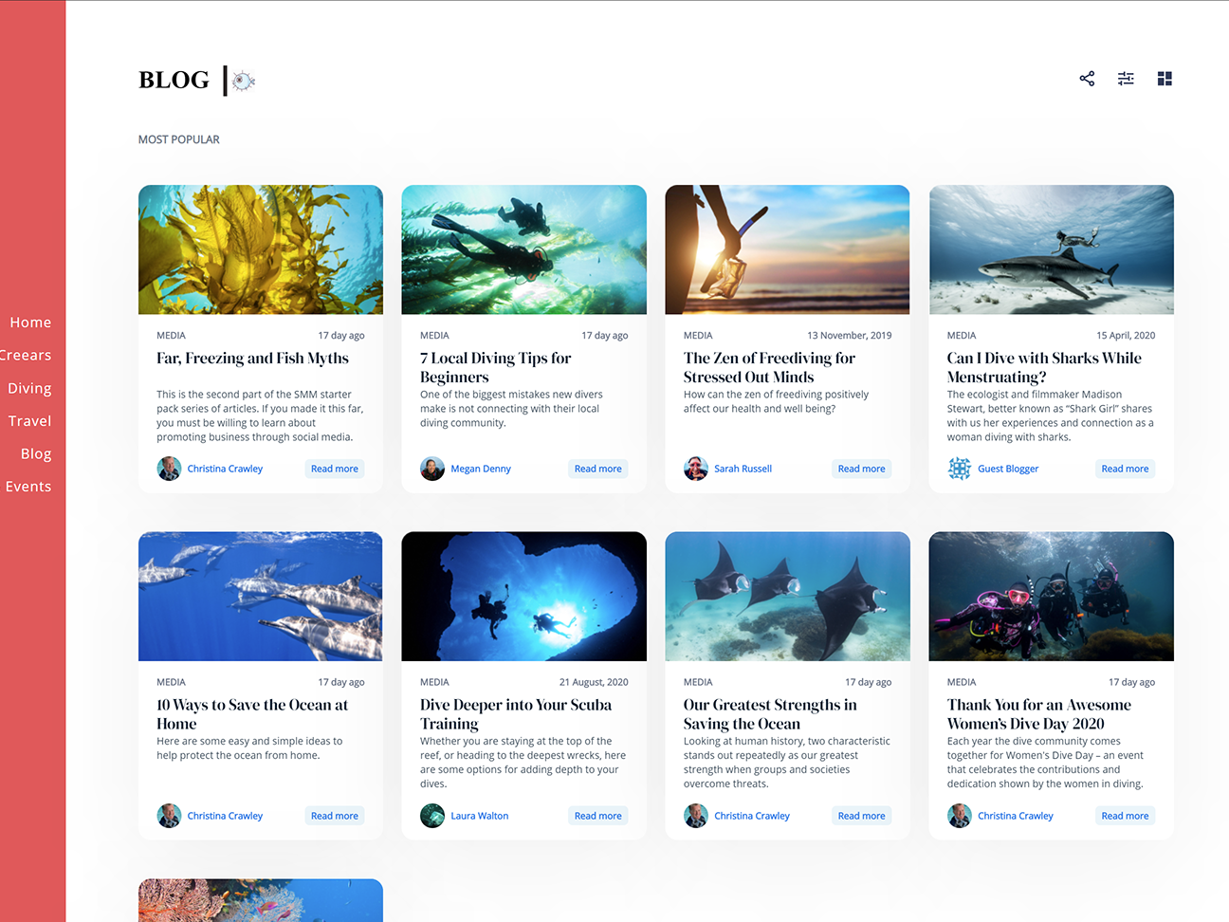Click the Guest Blogger avatar icon
The image size is (1229, 922).
click(960, 469)
